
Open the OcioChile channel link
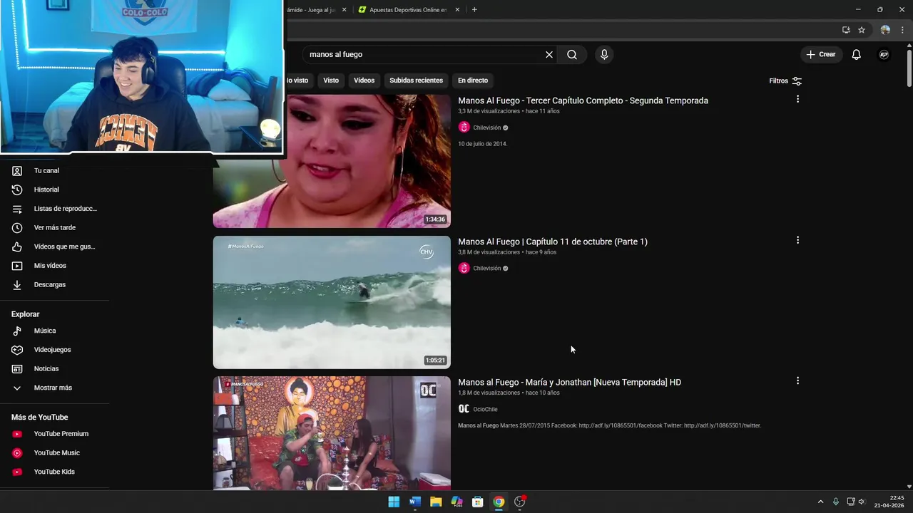click(x=485, y=409)
